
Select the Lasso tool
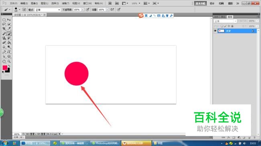point(4,24)
